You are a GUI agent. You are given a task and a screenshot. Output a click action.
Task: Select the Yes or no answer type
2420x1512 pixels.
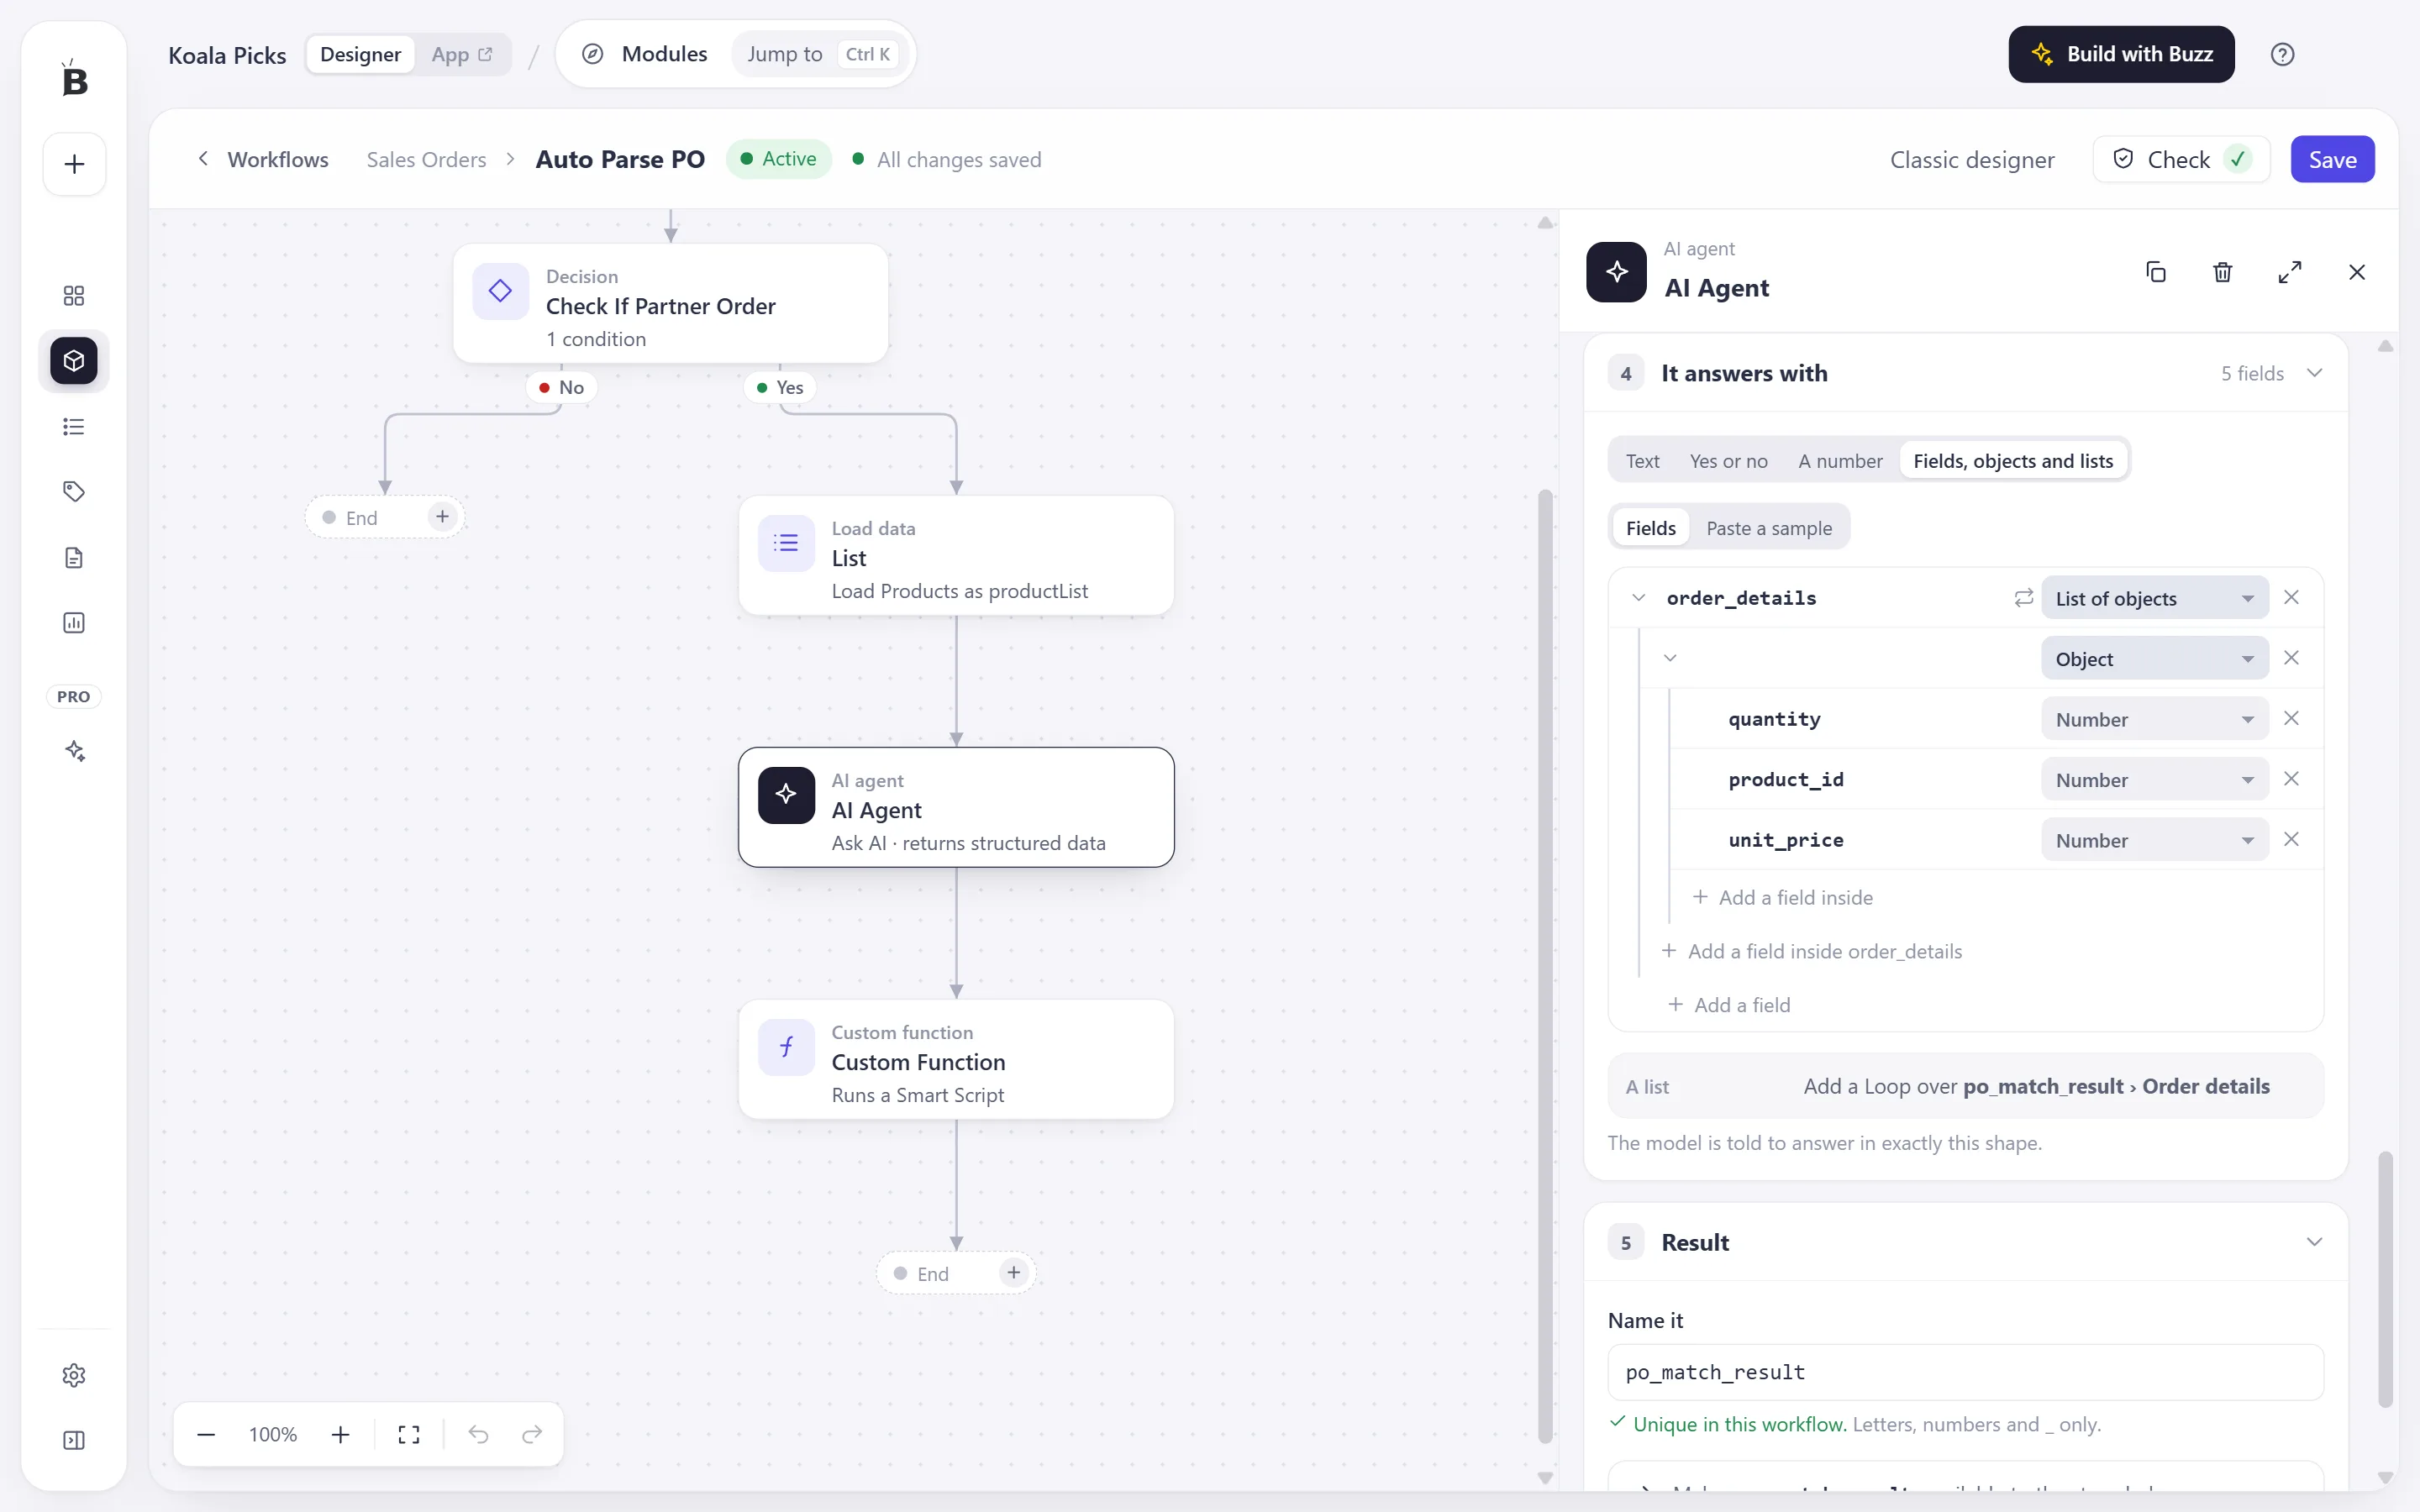click(1728, 461)
